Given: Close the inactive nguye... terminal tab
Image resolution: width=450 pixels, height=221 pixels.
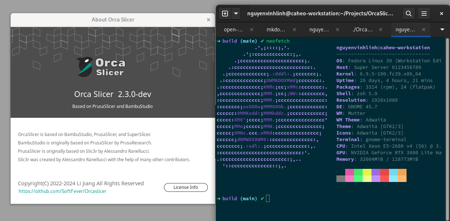Looking at the screenshot, I should coord(337,30).
